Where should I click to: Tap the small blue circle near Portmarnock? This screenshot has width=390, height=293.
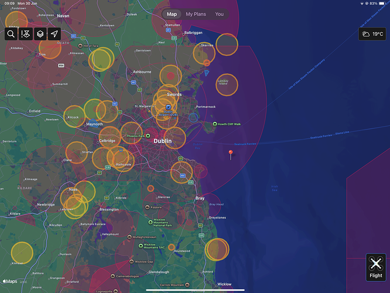[193, 118]
